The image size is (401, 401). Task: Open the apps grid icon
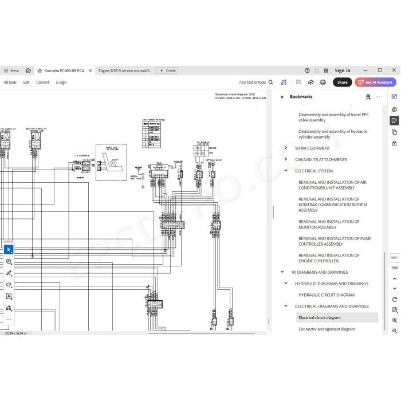326,70
